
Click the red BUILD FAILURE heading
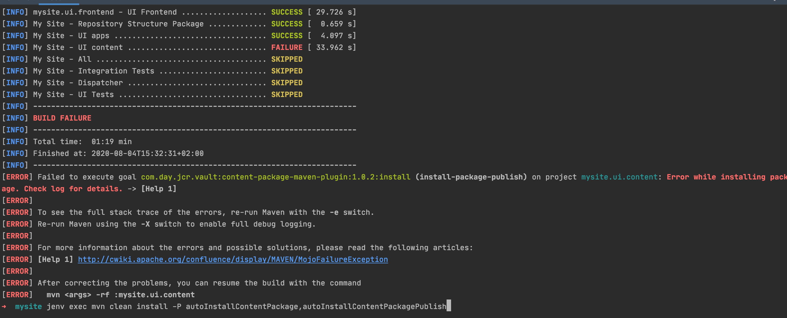click(62, 118)
